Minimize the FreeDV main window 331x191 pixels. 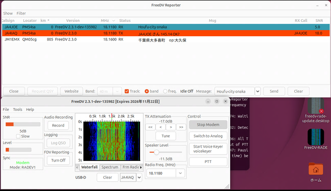(x=208, y=101)
